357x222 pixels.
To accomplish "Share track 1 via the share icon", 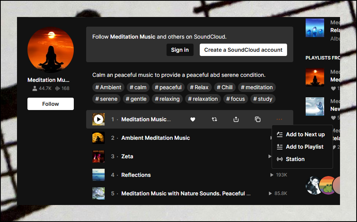I will tap(236, 119).
